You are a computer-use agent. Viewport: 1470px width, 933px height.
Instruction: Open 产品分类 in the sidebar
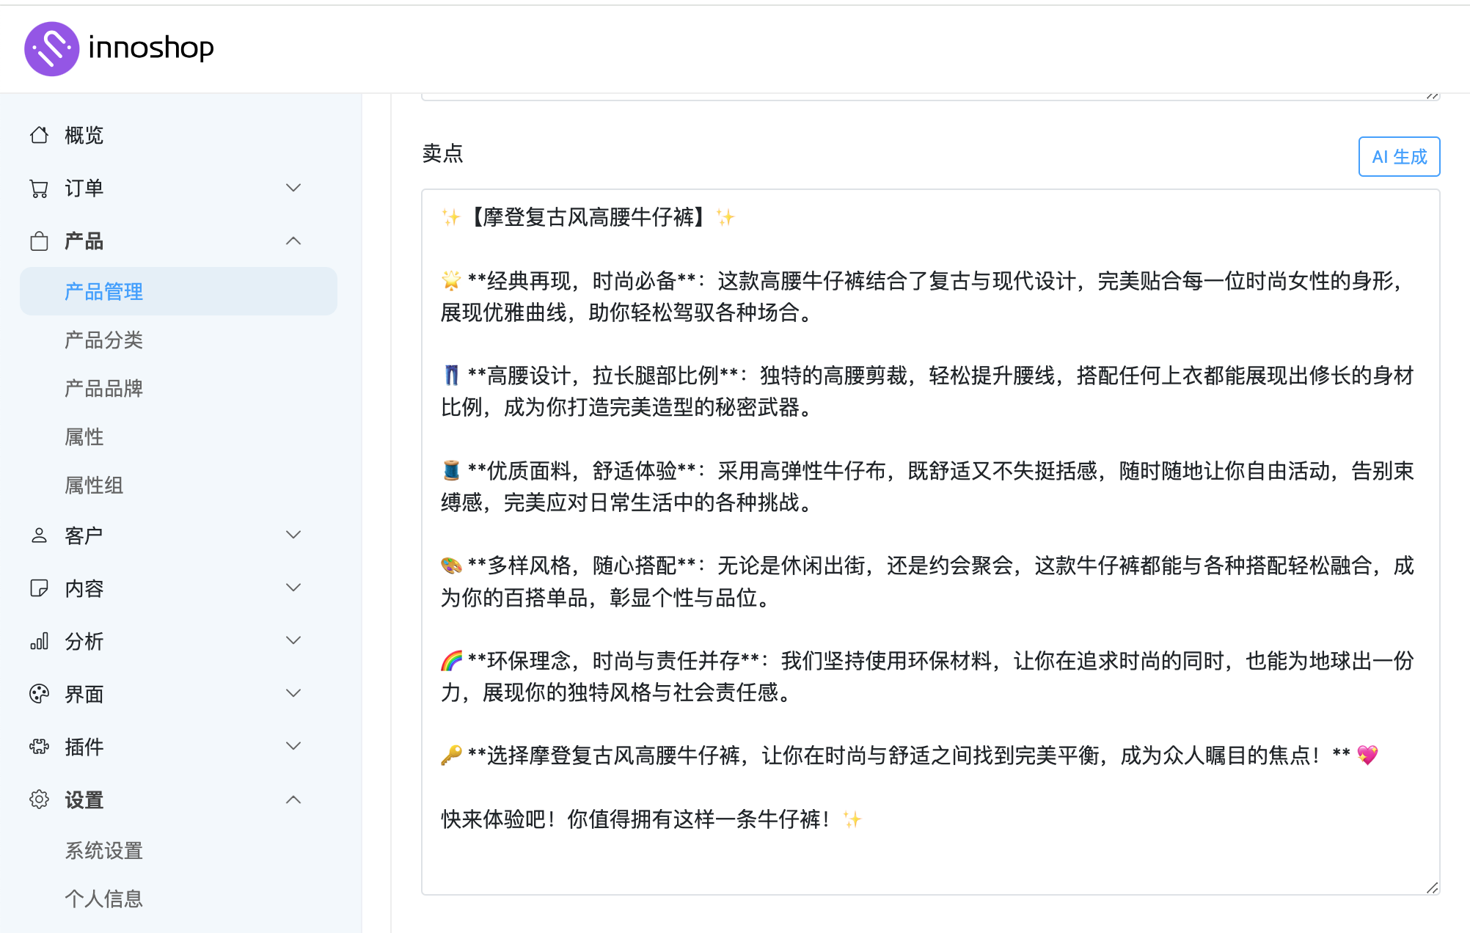[103, 340]
